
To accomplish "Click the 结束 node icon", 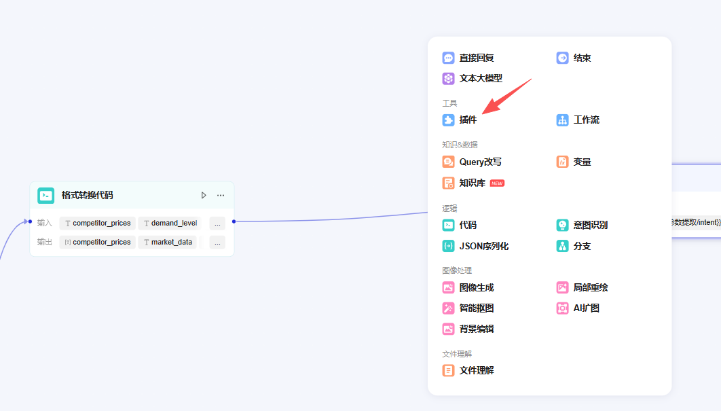I will tap(562, 58).
